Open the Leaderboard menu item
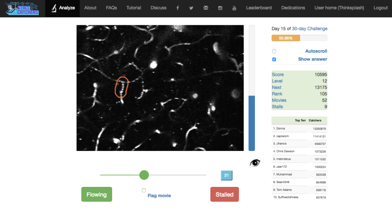Image resolution: width=392 pixels, height=211 pixels. click(x=259, y=8)
